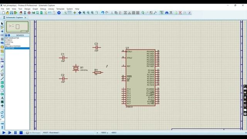This screenshot has height=139, width=247.
Task: Close the Schematic Capture tab
Action: tap(25, 17)
